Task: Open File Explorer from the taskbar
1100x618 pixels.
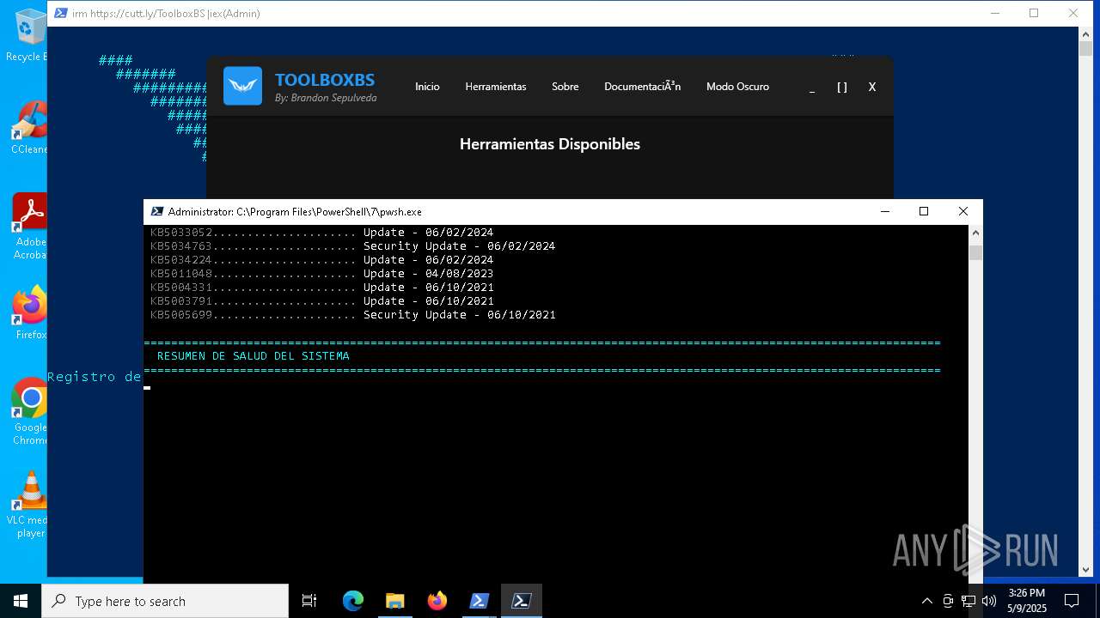Action: pos(394,601)
